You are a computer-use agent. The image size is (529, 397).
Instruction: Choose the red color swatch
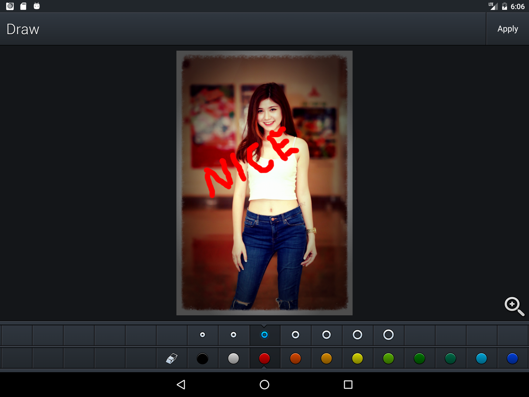[264, 358]
